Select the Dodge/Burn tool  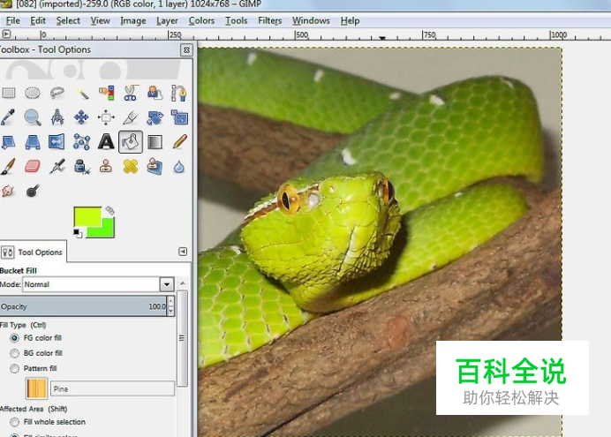33,191
